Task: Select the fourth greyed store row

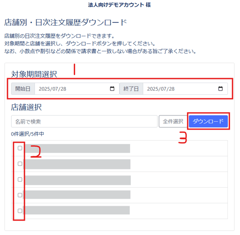Action: [x=119, y=195]
